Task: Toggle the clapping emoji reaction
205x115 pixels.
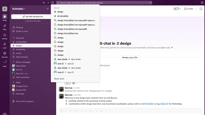Action: (x=68, y=83)
